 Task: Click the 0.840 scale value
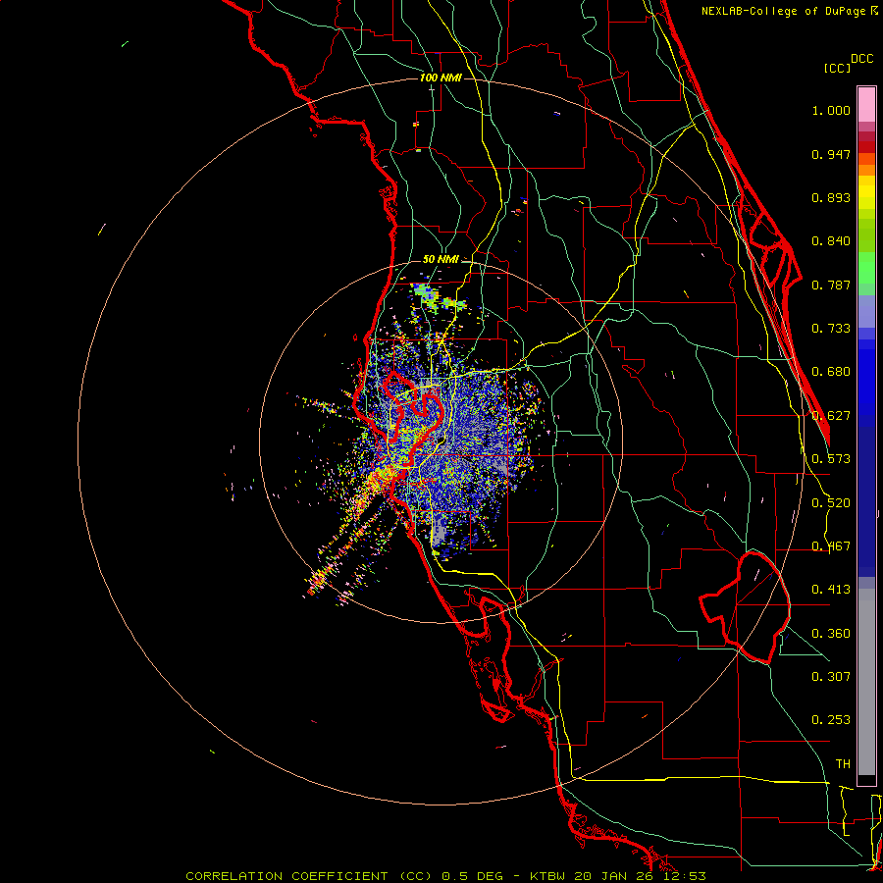(831, 240)
